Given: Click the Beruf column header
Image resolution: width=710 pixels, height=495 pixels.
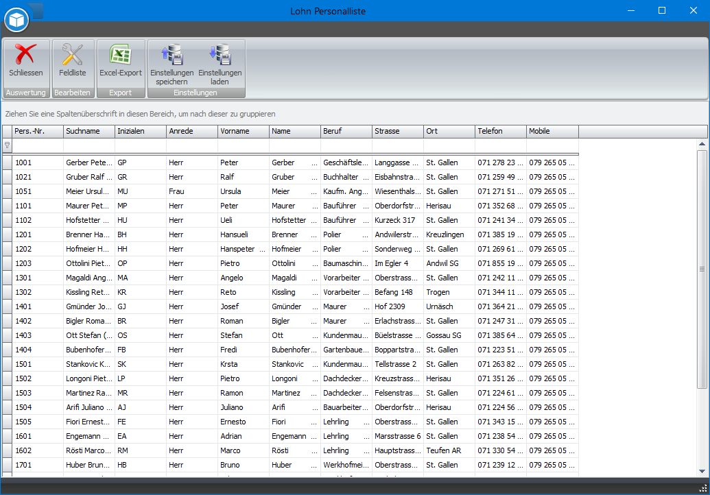Looking at the screenshot, I should tap(346, 131).
